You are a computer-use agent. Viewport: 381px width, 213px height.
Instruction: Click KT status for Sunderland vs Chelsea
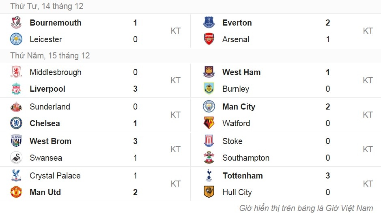[175, 115]
